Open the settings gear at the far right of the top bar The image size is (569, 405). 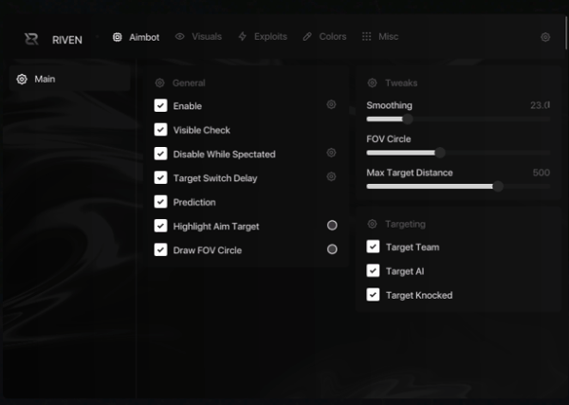(x=545, y=37)
